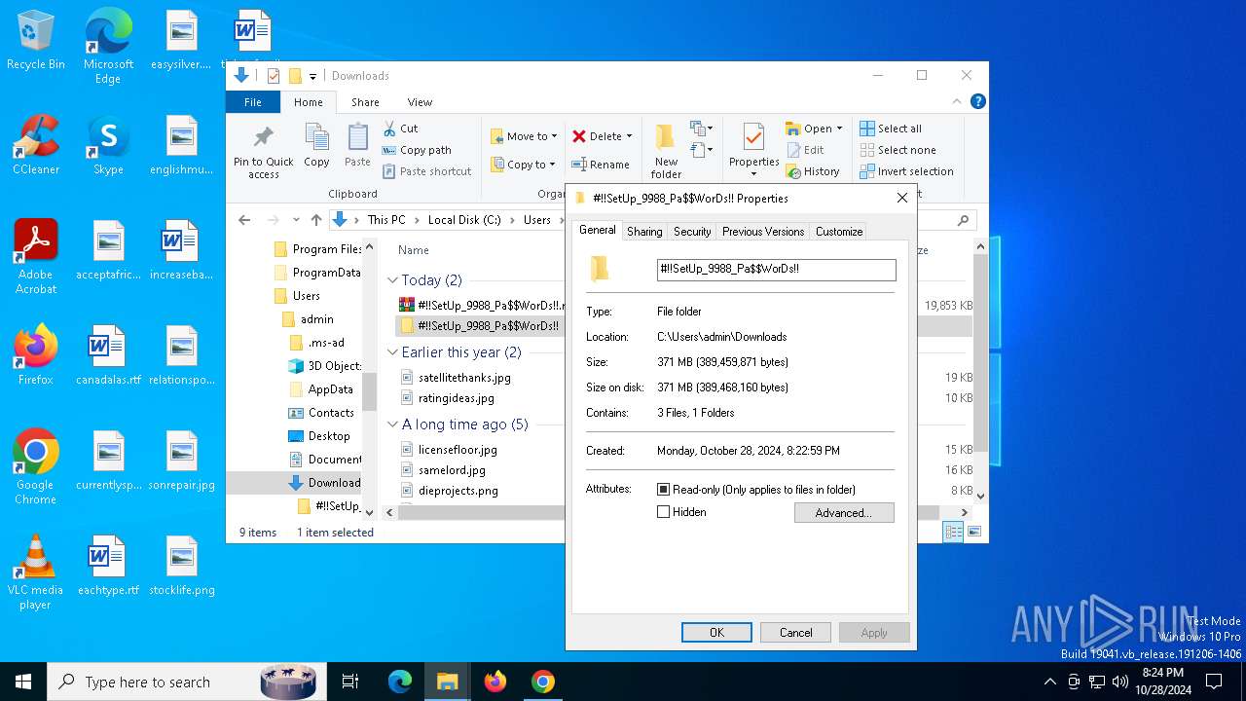
Task: Click the Explorer back arrow
Action: [244, 220]
